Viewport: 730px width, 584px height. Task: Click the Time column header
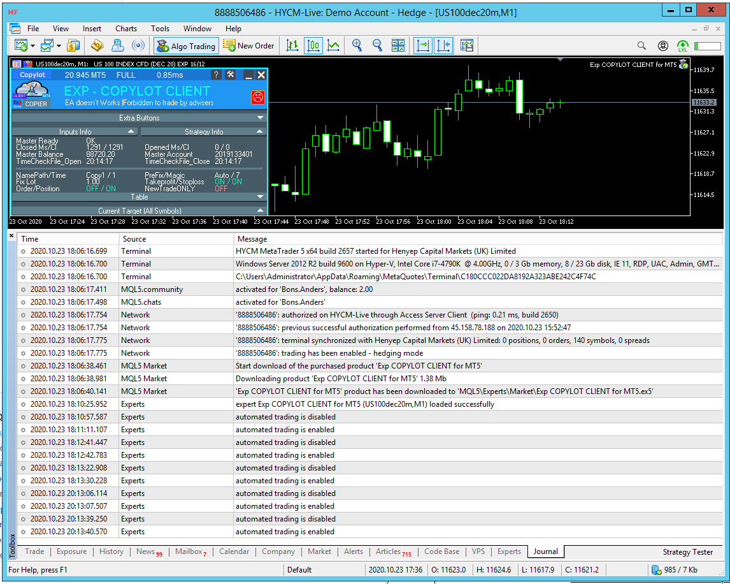[x=68, y=238]
